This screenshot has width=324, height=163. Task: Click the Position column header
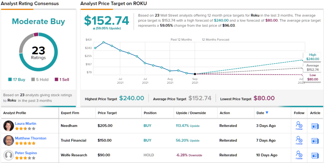[150, 113]
